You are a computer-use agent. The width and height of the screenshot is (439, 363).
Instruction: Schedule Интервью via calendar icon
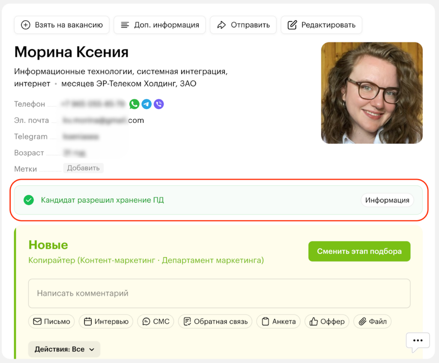[x=106, y=321]
